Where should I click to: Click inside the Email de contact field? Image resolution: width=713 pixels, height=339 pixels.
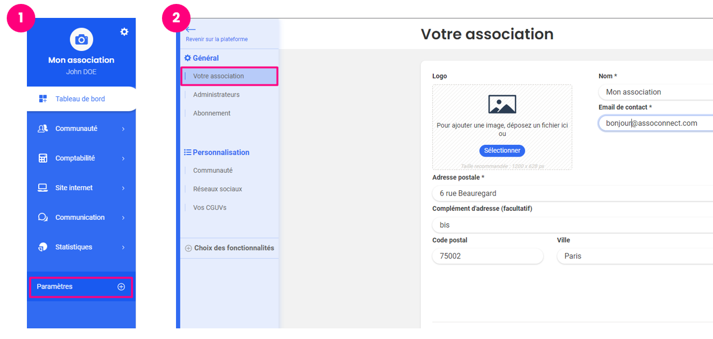650,123
